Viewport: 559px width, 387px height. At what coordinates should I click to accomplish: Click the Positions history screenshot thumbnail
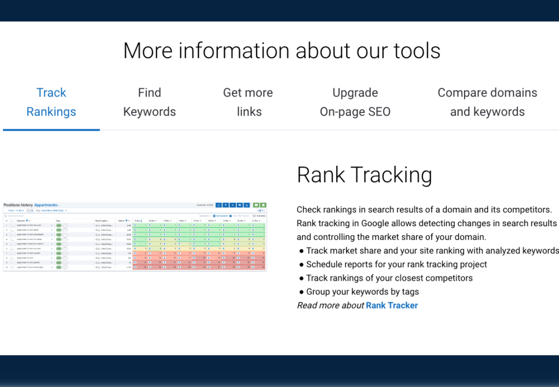(x=135, y=237)
